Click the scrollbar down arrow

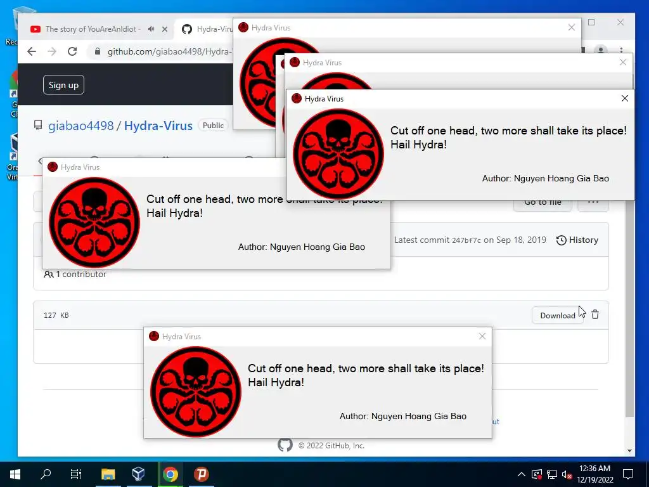(629, 451)
